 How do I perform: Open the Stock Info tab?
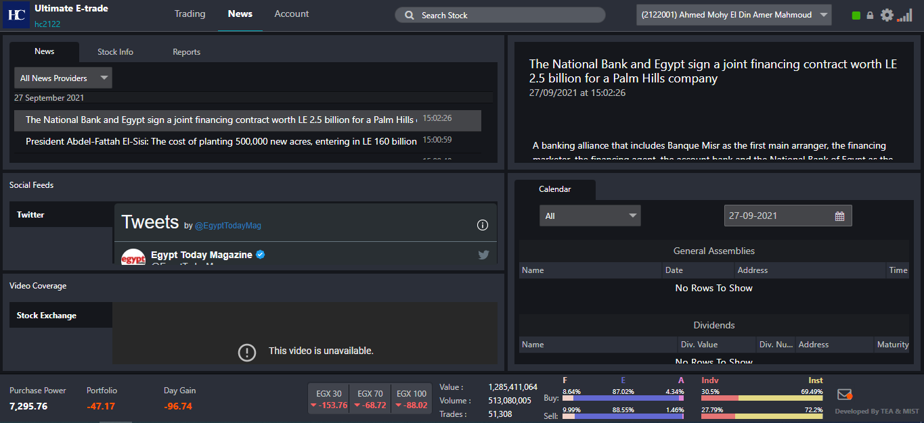click(115, 52)
